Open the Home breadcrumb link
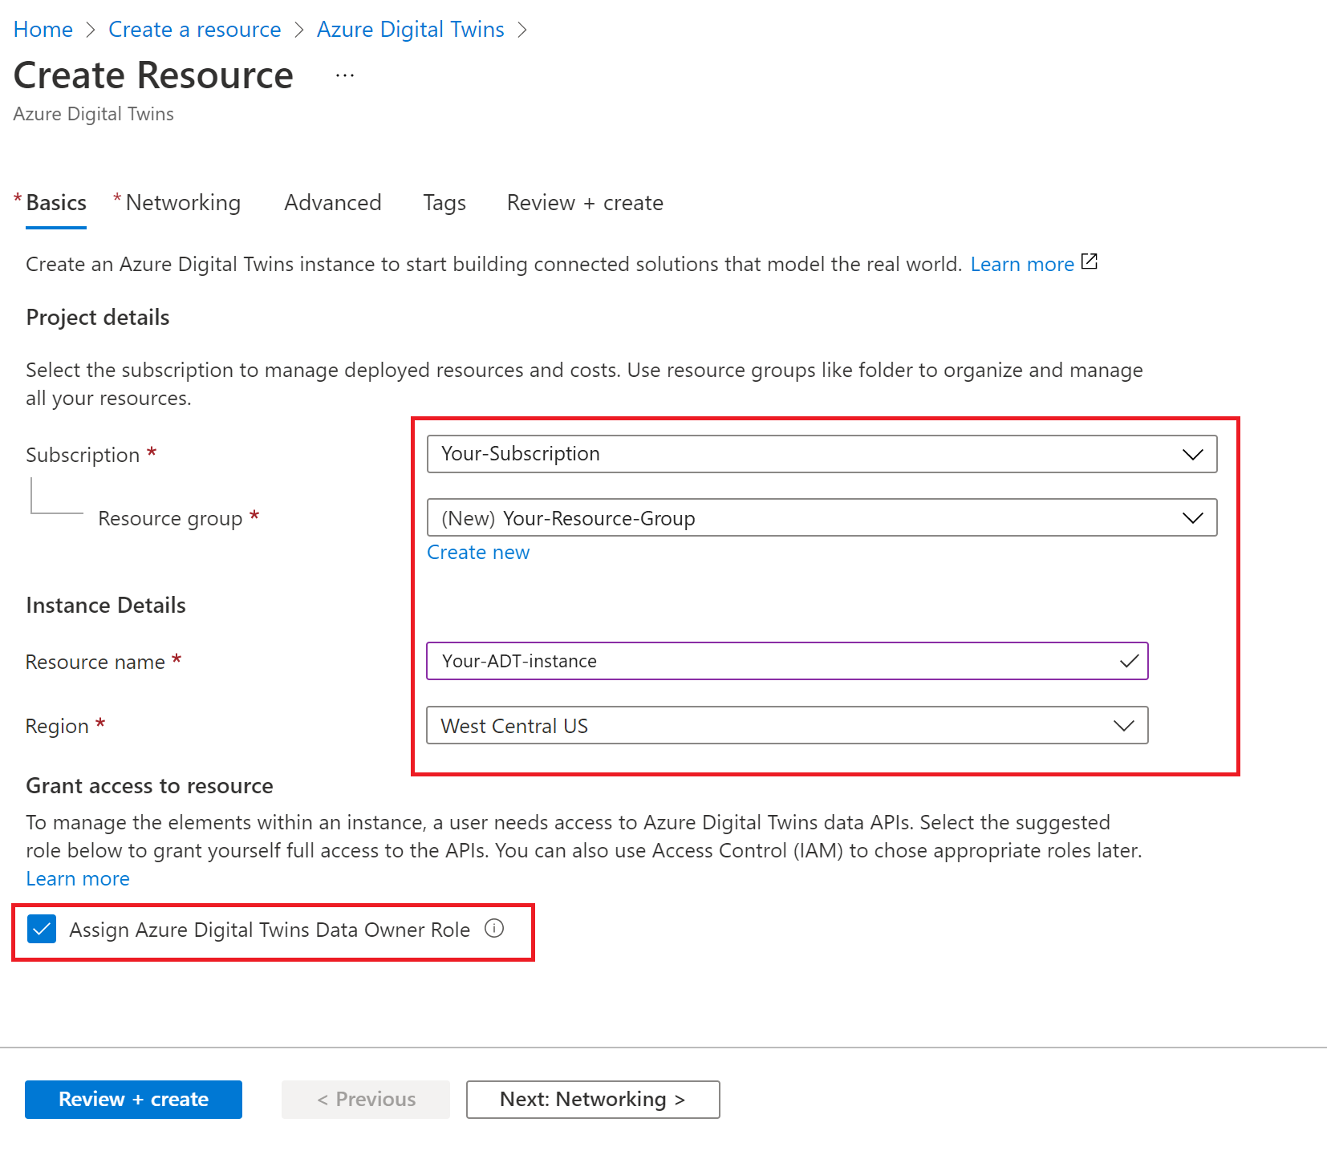Screen dimensions: 1327x1155 [x=43, y=29]
